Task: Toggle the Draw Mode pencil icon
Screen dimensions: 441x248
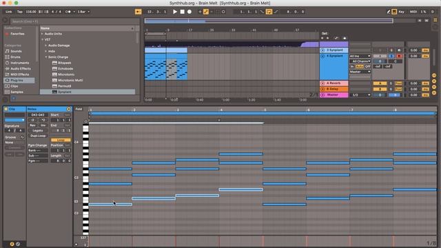Action: click(x=389, y=12)
